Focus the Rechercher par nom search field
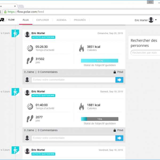Screen dimensions: 160x160 pos(145,53)
